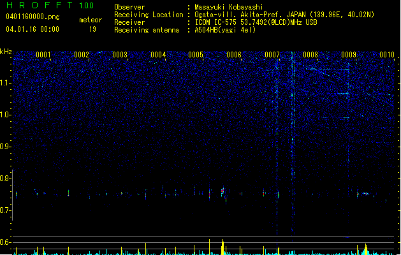This screenshot has width=401, height=255.
Task: Click the 0006 minute marker
Action: [234, 55]
